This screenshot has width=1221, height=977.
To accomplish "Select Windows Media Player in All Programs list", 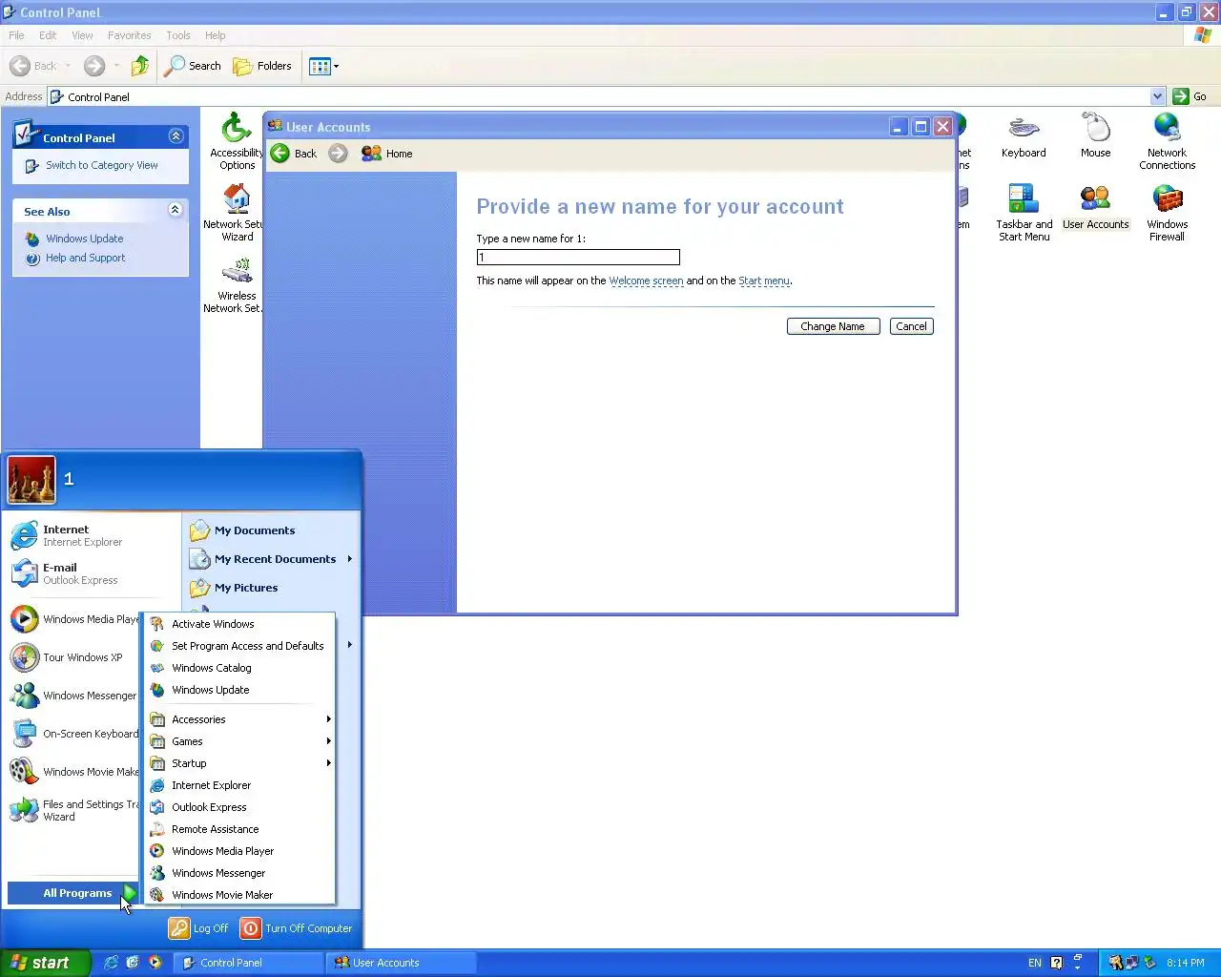I will point(239,851).
